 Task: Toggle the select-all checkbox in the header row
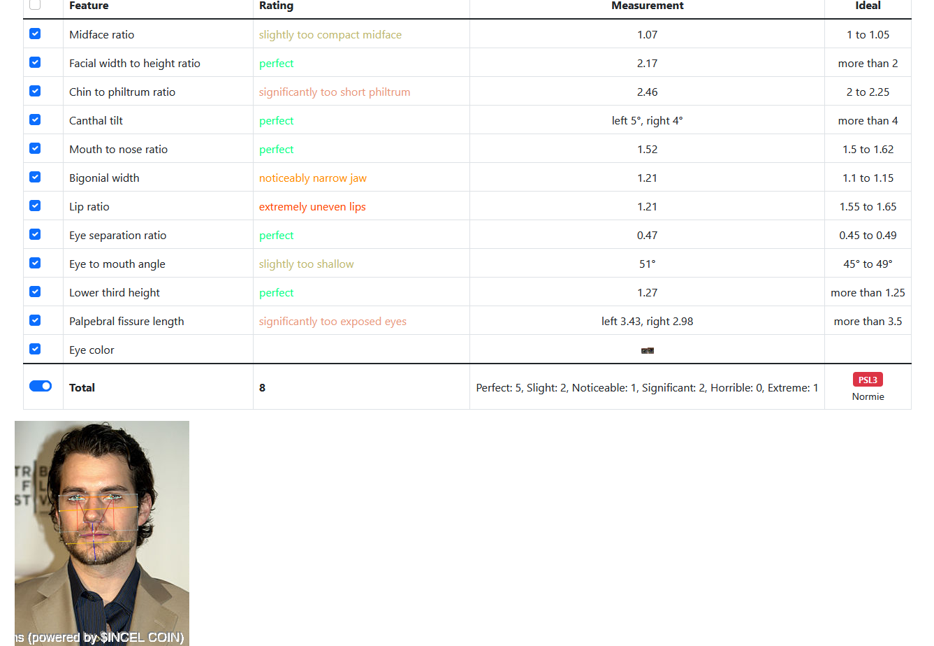(35, 5)
